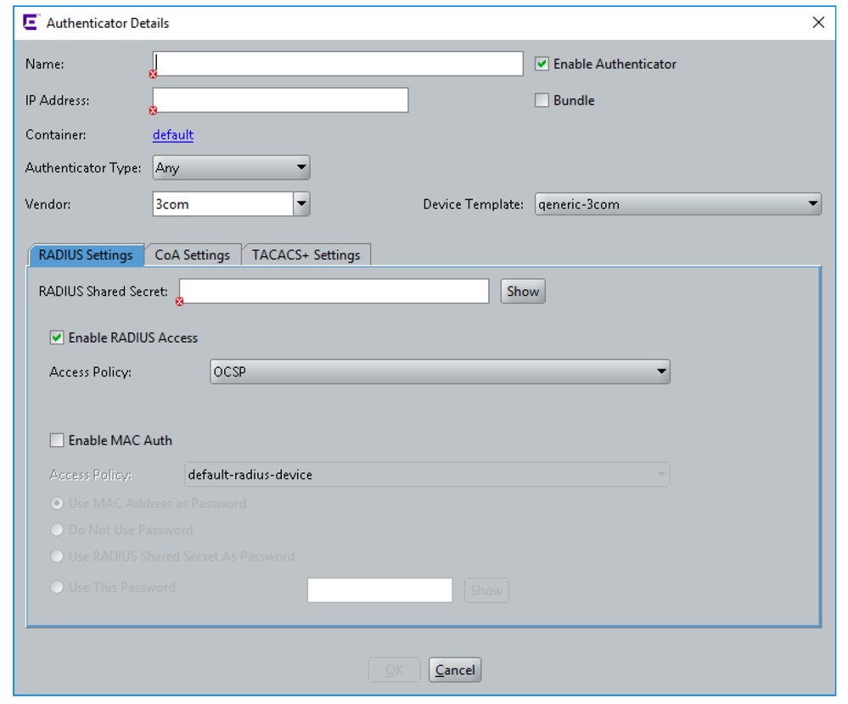Switch to the CoA Settings tab
Image resolution: width=848 pixels, height=704 pixels.
192,255
